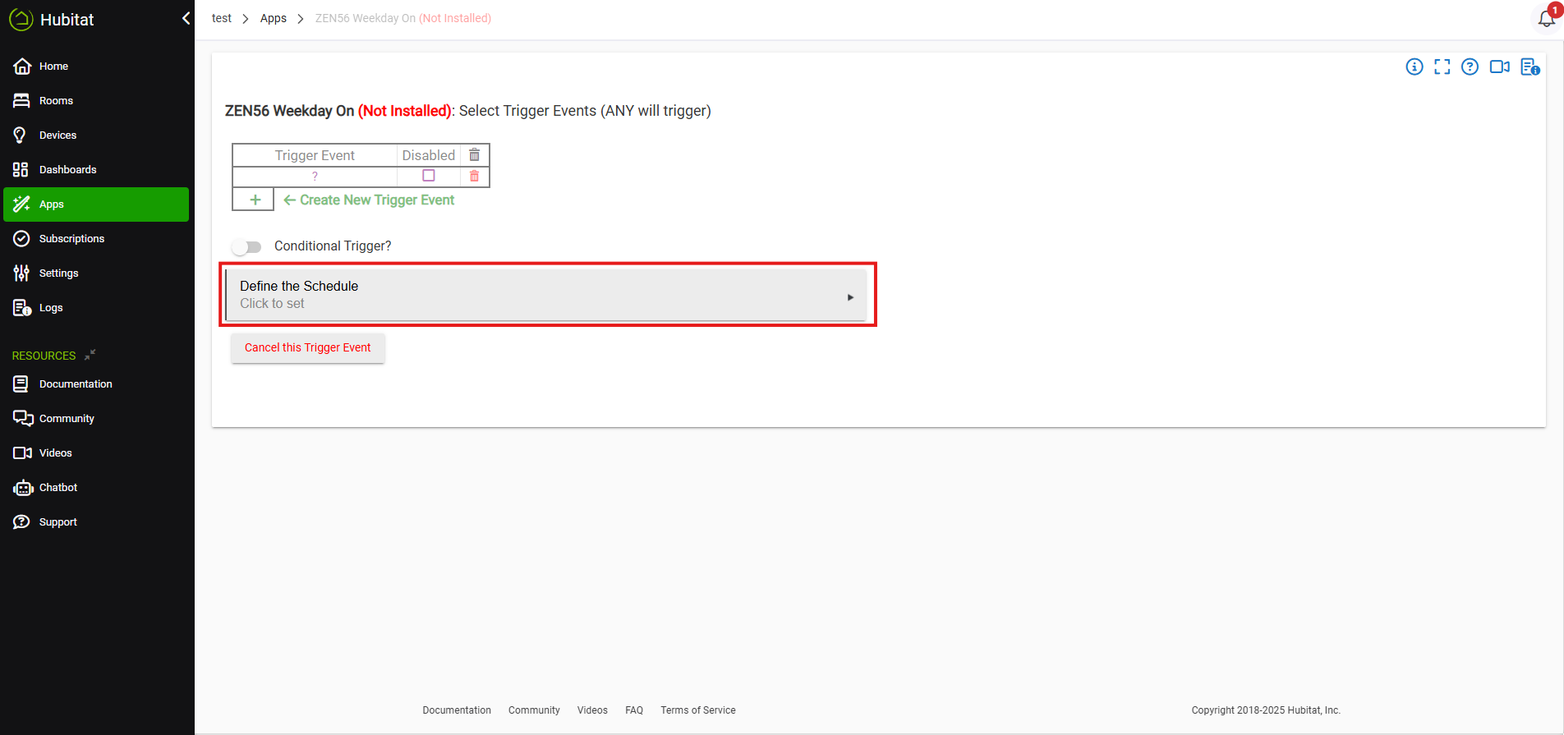Click the Logs document icon
Screen dimensions: 1564x735
[22, 308]
